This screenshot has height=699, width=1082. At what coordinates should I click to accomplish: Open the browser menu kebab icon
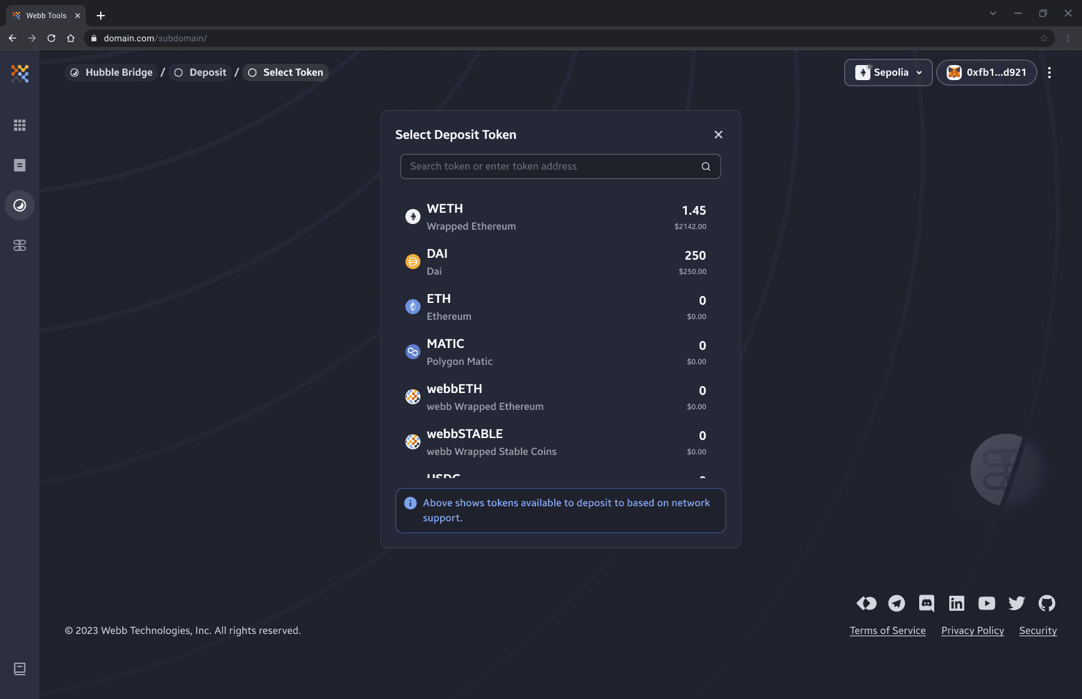1068,38
